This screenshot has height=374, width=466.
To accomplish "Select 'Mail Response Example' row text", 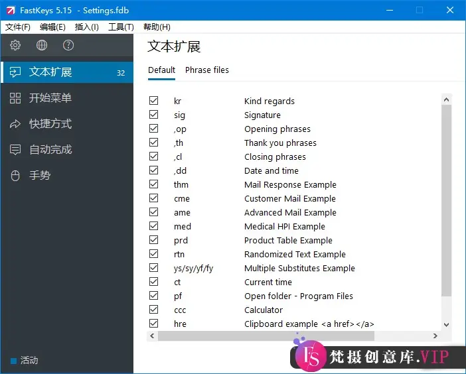I will pyautogui.click(x=290, y=184).
